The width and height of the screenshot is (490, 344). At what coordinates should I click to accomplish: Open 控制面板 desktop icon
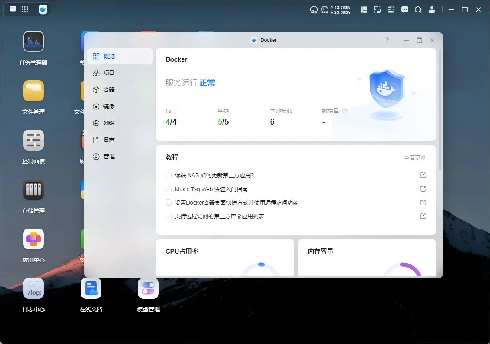click(x=34, y=140)
